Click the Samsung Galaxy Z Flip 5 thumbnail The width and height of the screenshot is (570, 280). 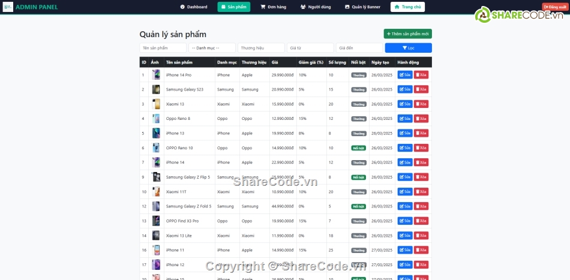(156, 177)
